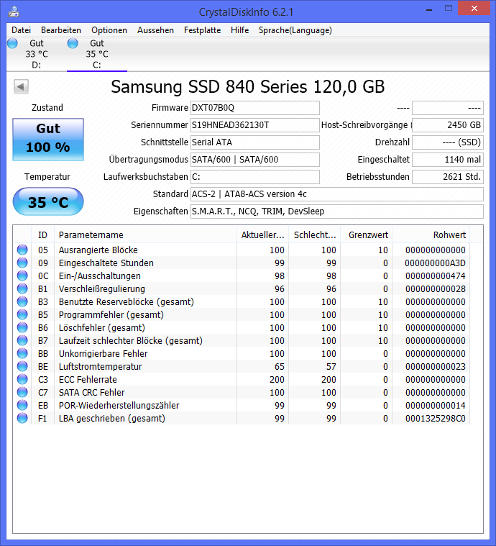Maximize the CrystalDiskInfo window
The image size is (496, 546).
click(449, 9)
